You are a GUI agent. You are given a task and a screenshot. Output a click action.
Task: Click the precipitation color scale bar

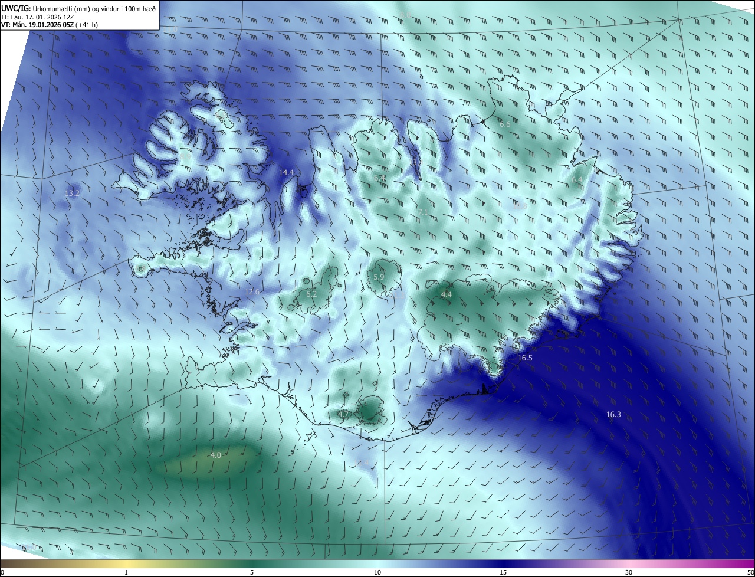click(377, 563)
